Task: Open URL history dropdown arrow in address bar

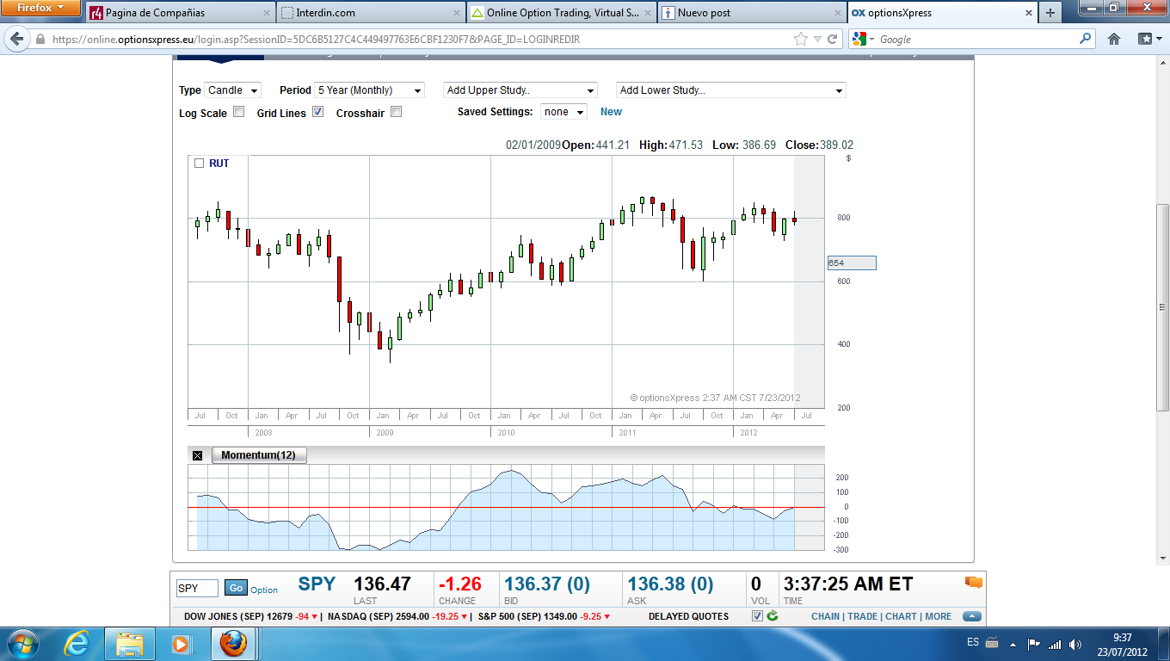Action: [817, 39]
